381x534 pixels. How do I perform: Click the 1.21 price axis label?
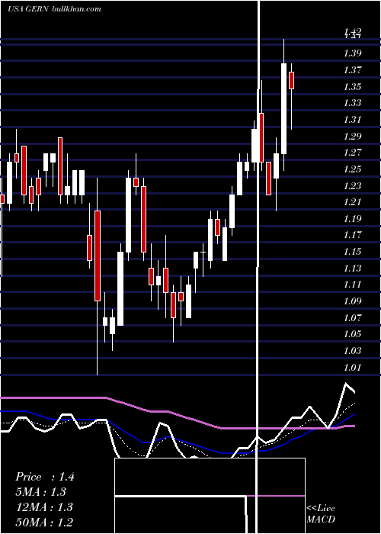tap(352, 202)
